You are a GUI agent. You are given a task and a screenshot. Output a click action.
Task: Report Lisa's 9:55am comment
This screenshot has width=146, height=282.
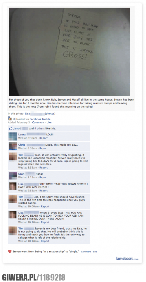pyautogui.click(x=44, y=191)
